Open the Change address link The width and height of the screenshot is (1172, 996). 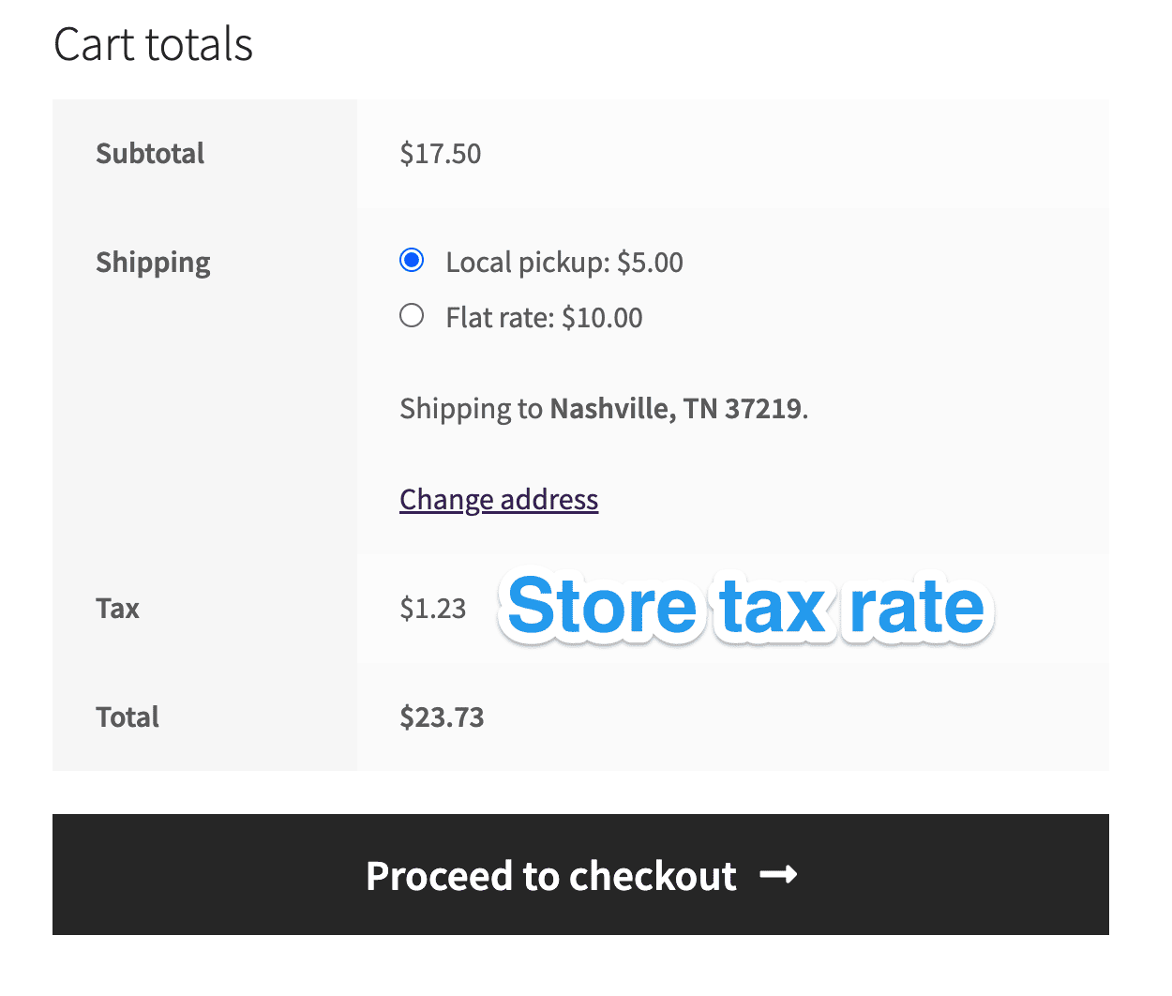point(499,500)
